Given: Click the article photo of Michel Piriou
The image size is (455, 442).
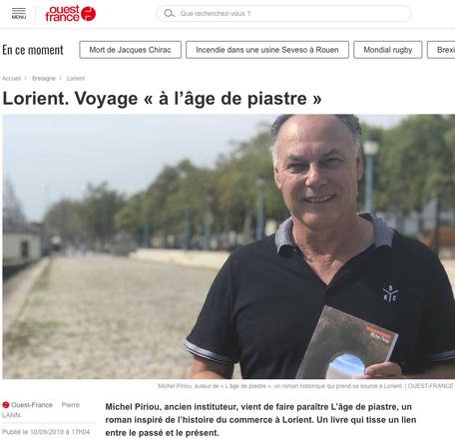Looking at the screenshot, I should 228,246.
